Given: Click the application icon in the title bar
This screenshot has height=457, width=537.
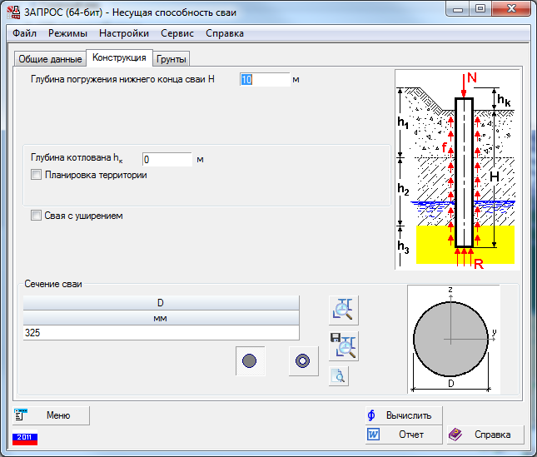Looking at the screenshot, I should (13, 12).
